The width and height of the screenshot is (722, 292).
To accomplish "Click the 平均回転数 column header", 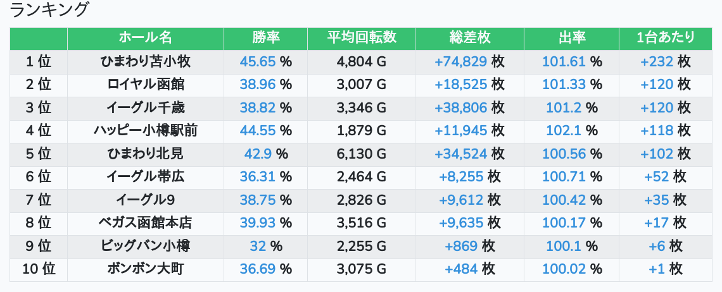I will (362, 38).
